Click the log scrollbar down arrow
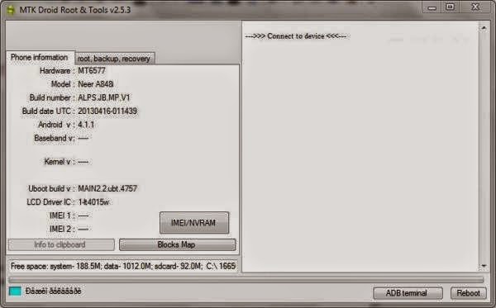The width and height of the screenshot is (496, 308). 484,266
